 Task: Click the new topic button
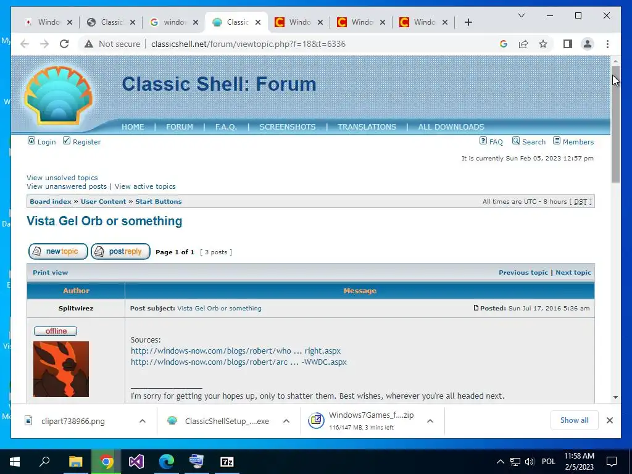(x=58, y=252)
